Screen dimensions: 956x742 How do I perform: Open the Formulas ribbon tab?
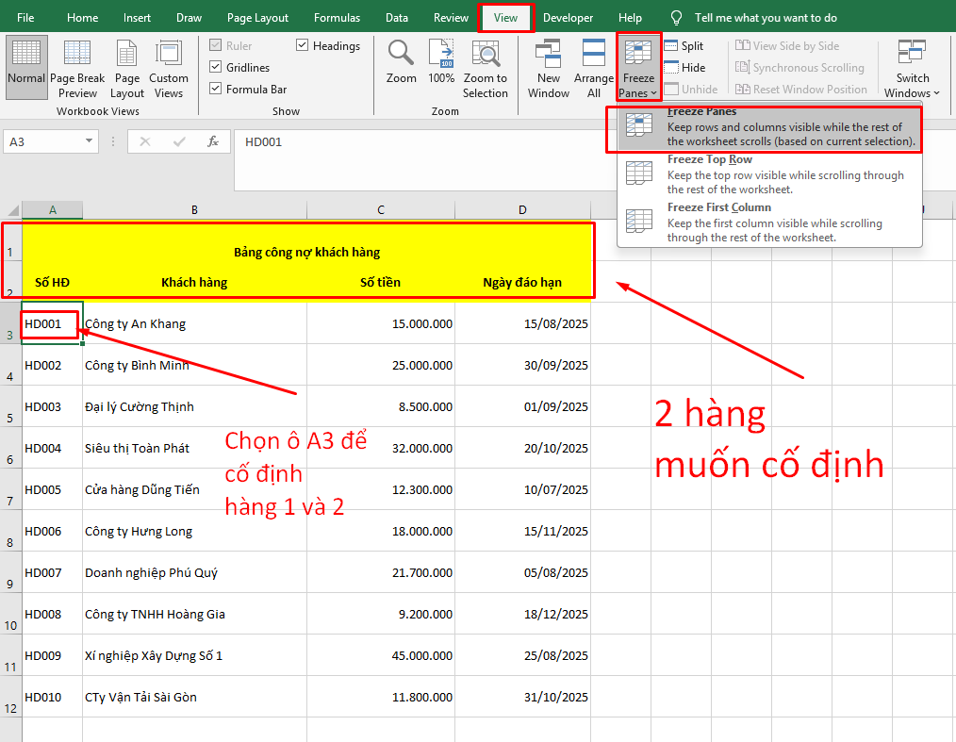click(x=337, y=17)
